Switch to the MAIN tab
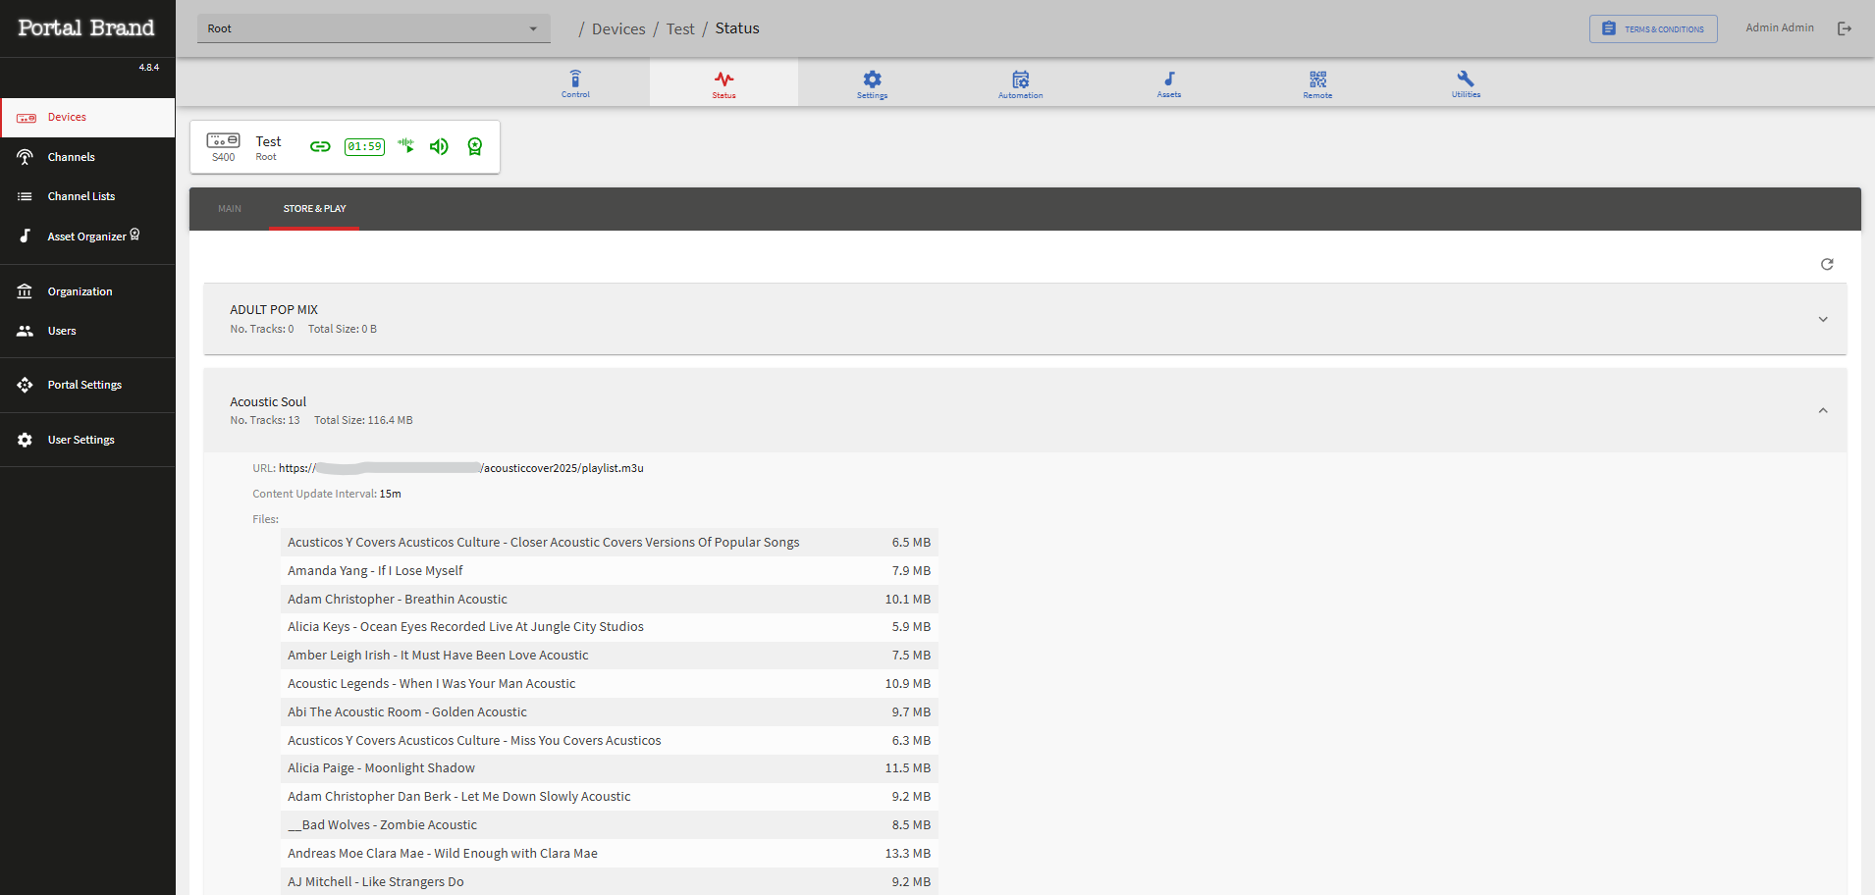The image size is (1875, 895). point(230,209)
